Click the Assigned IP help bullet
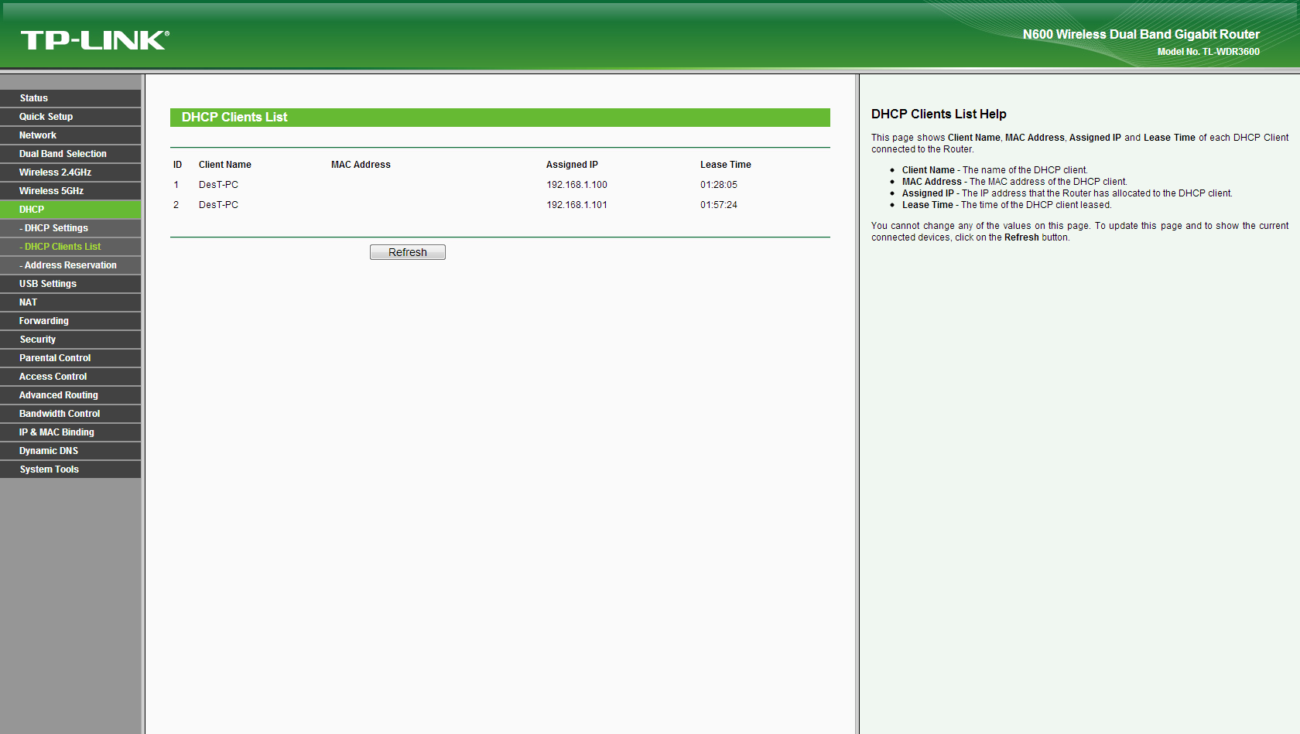The width and height of the screenshot is (1300, 734). pos(1067,193)
